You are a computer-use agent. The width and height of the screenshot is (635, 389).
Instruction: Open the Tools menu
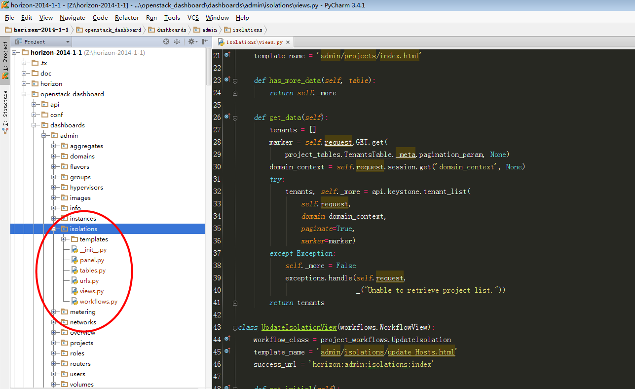coord(172,17)
